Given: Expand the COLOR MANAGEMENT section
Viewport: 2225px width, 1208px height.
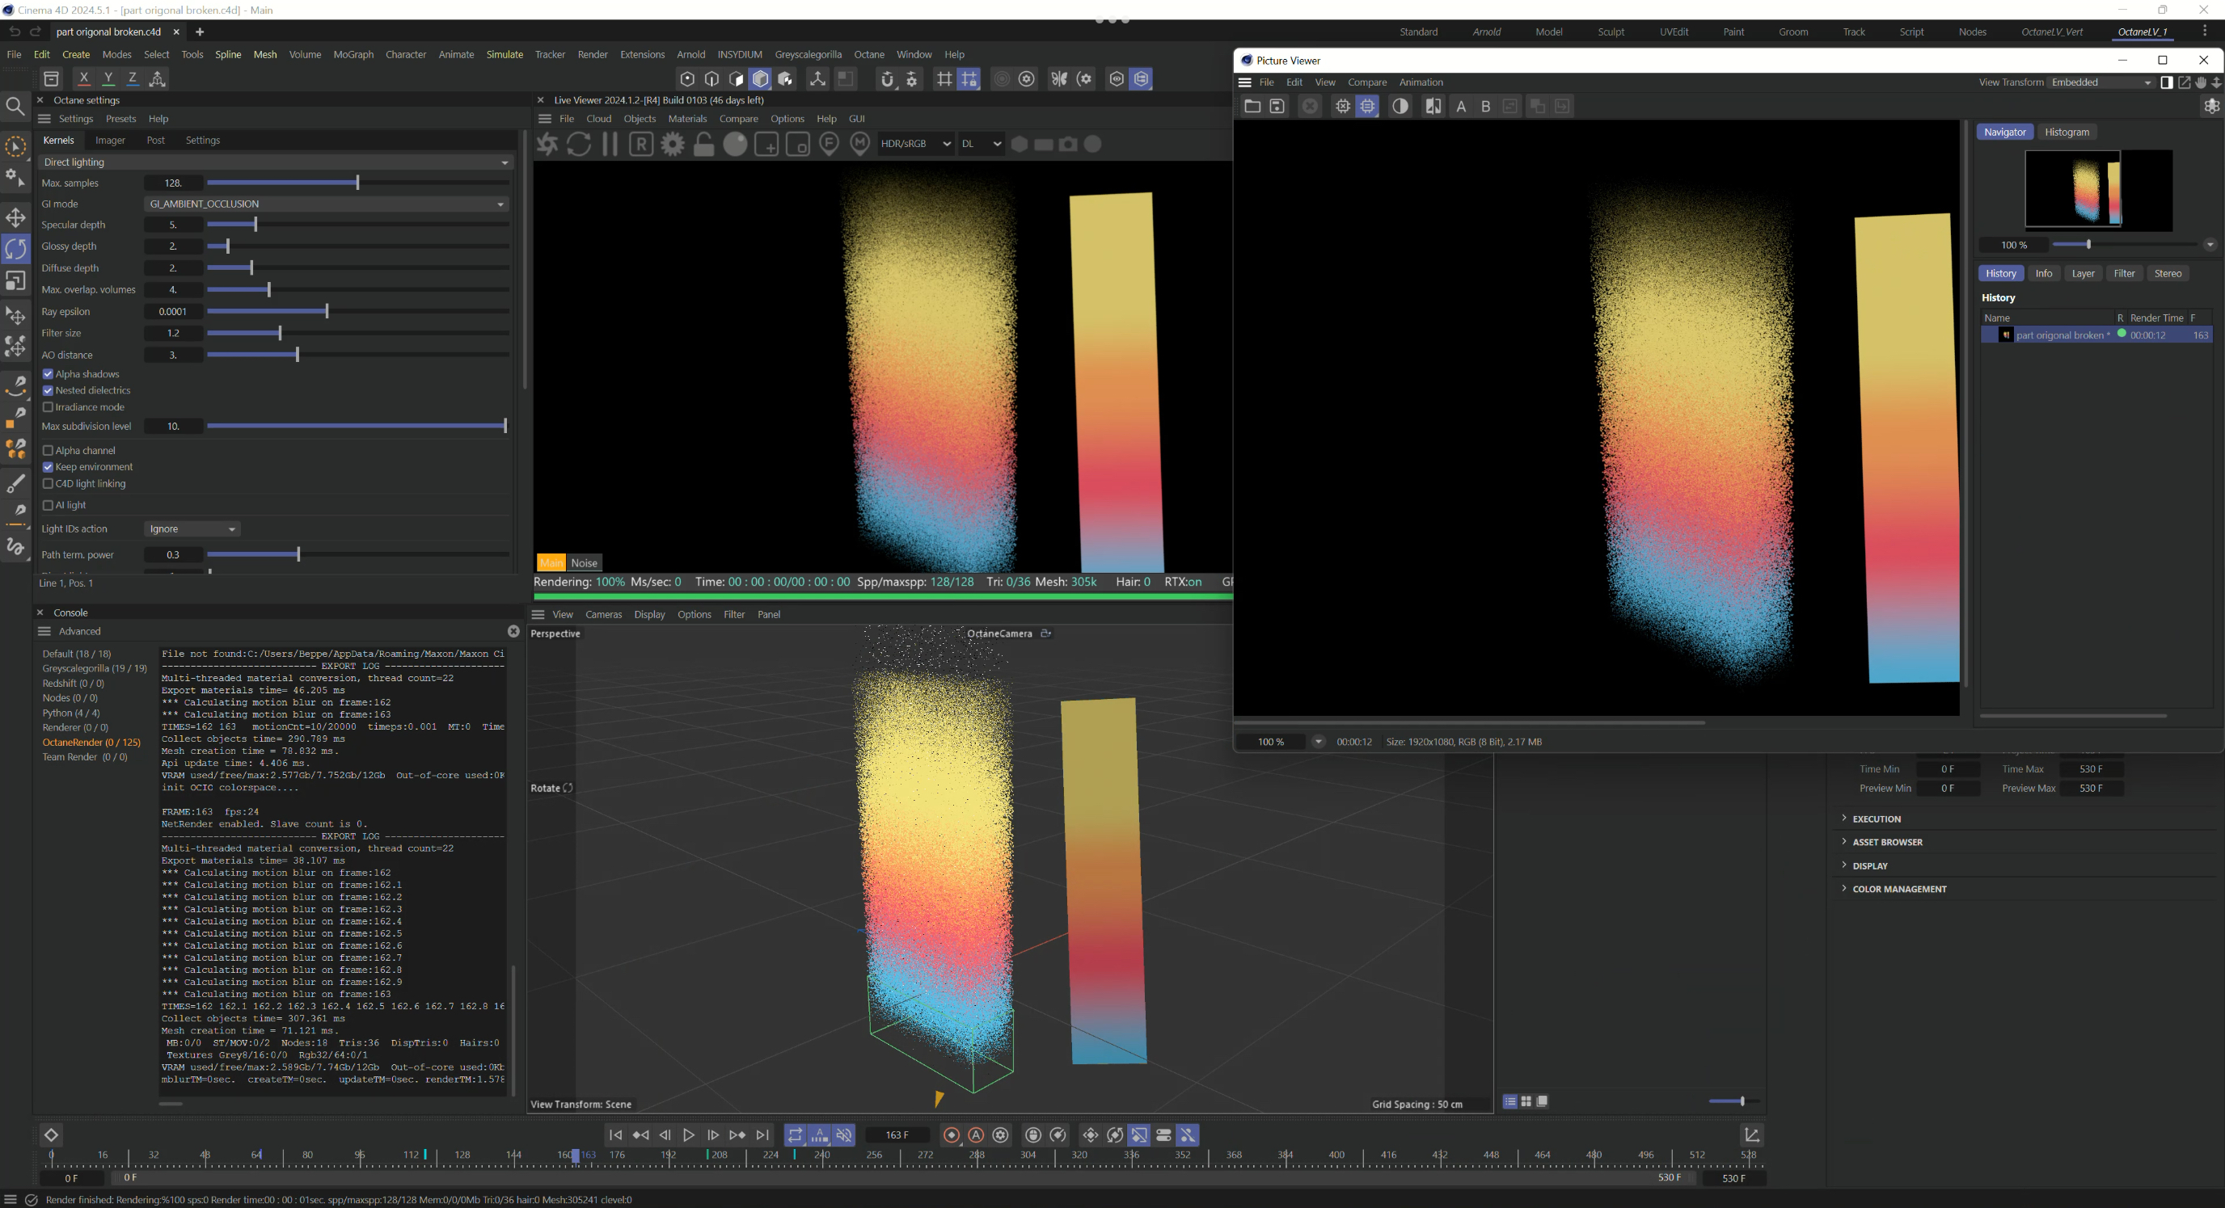Looking at the screenshot, I should tap(1898, 889).
